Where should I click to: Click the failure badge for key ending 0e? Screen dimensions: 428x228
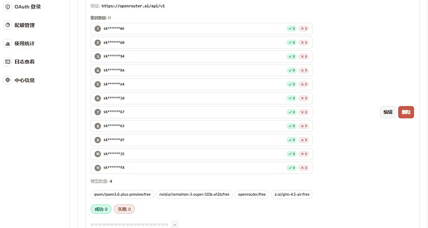[303, 28]
